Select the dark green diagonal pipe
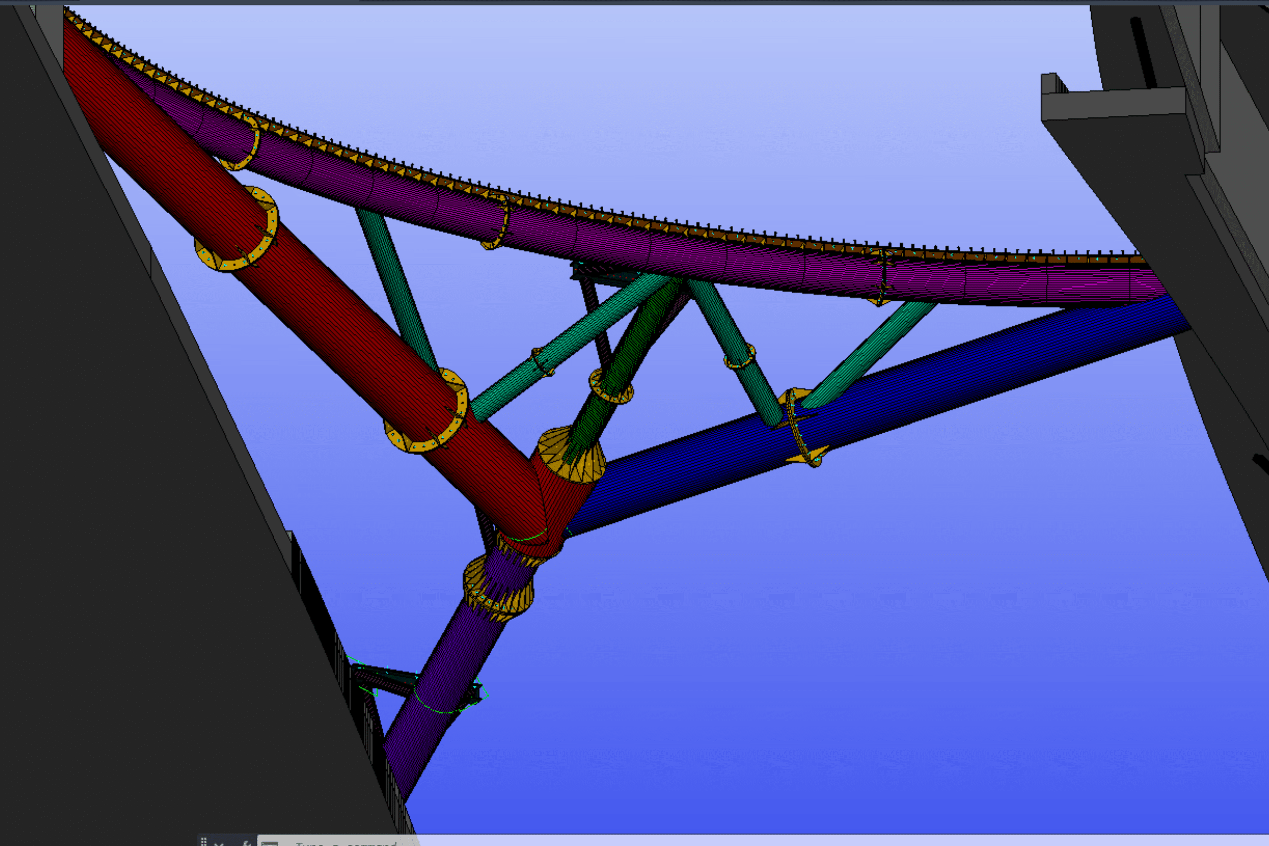 pyautogui.click(x=636, y=345)
